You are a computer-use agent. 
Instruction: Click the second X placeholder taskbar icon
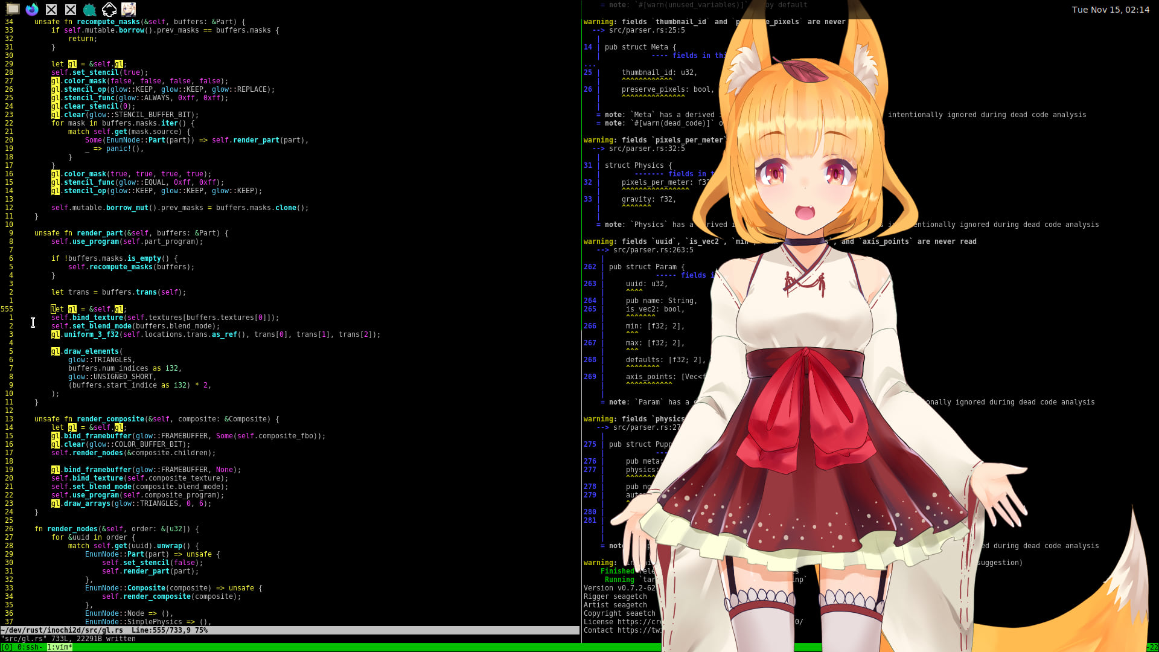pos(71,9)
